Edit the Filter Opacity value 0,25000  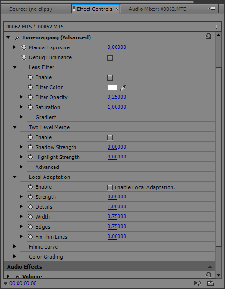(117, 97)
